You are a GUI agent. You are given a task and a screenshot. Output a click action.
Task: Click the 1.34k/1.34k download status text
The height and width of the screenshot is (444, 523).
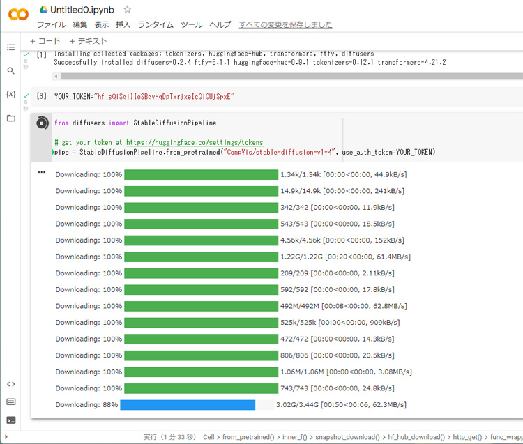coord(344,175)
